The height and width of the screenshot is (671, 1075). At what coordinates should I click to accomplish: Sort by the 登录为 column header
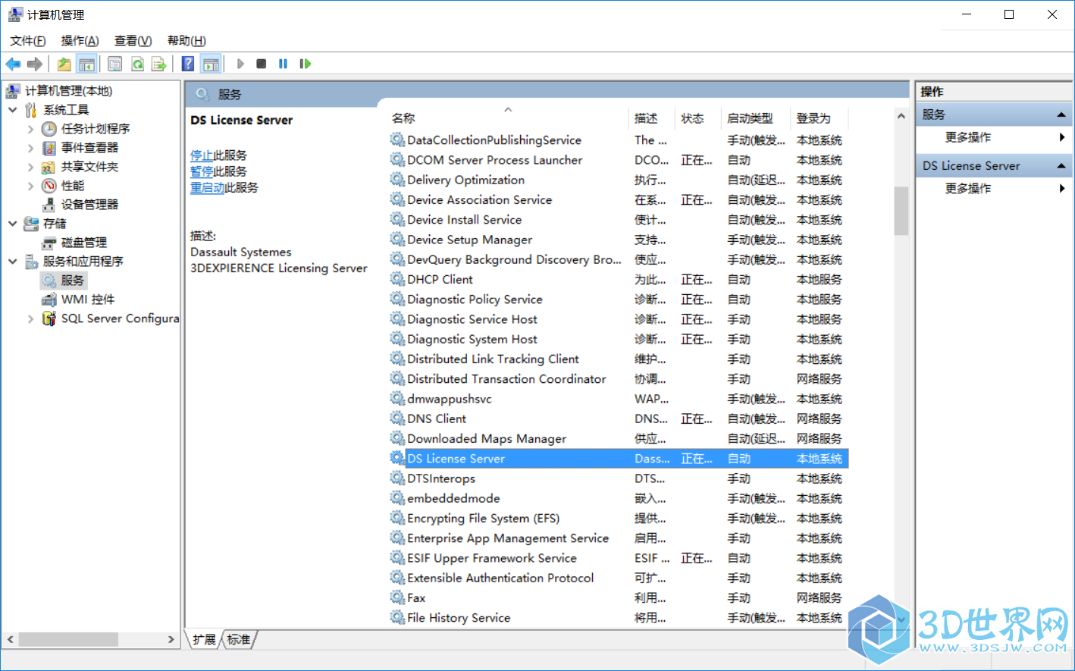(820, 118)
